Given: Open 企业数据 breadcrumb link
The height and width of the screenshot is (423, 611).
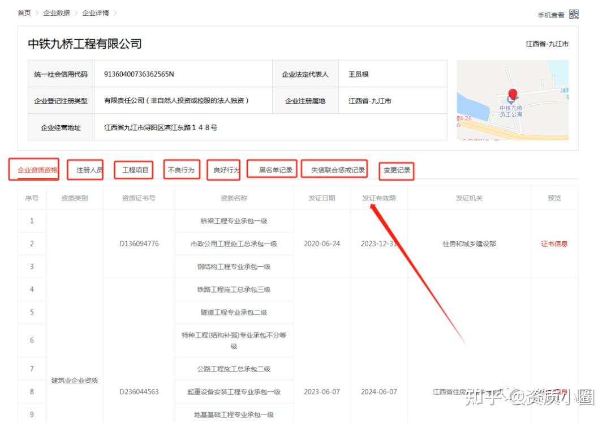Looking at the screenshot, I should coord(57,13).
